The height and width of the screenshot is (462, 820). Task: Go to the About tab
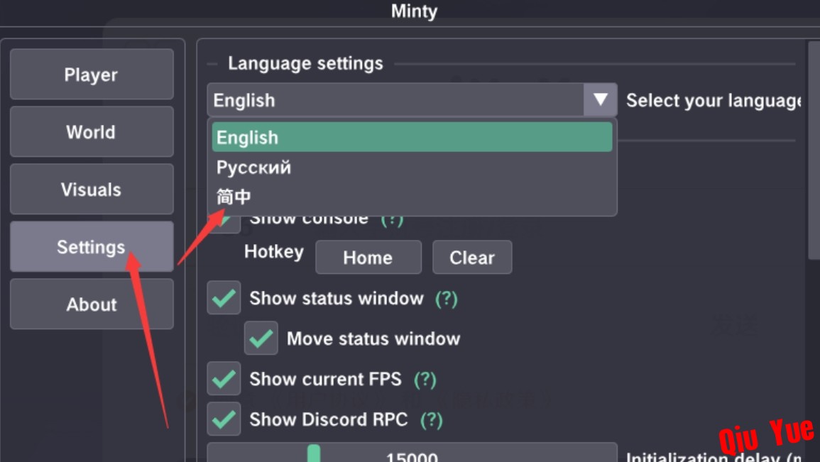coord(92,304)
